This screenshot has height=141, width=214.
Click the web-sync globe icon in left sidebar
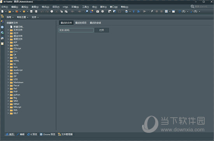(x=2, y=33)
